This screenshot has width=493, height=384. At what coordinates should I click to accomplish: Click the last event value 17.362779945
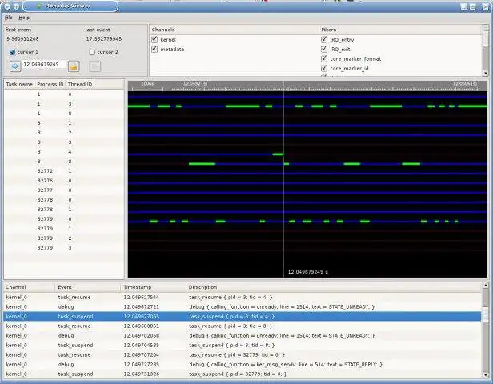[104, 39]
